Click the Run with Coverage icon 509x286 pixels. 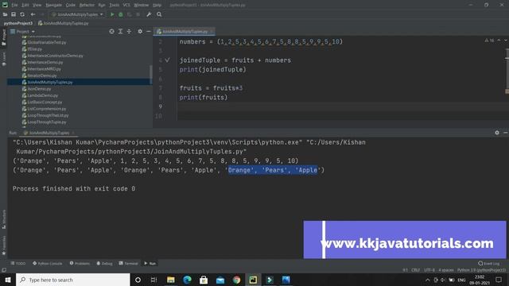(x=130, y=14)
